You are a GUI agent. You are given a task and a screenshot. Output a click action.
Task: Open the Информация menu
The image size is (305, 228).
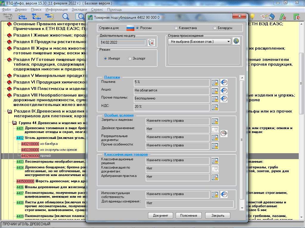56,9
